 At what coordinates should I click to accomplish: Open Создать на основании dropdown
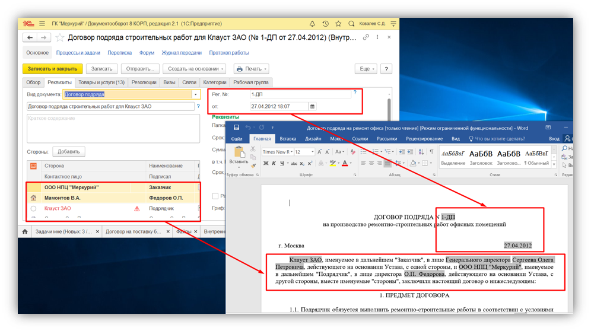click(194, 69)
